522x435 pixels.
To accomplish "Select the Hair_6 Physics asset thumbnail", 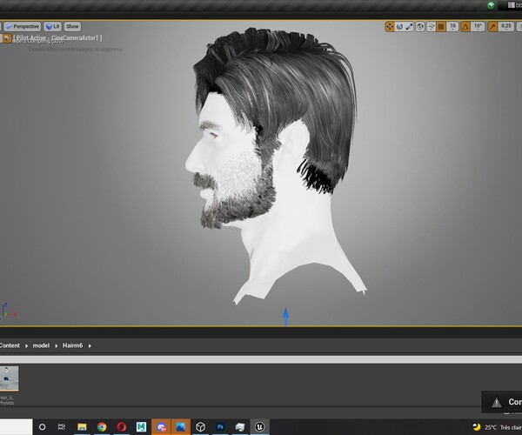I will pos(9,378).
